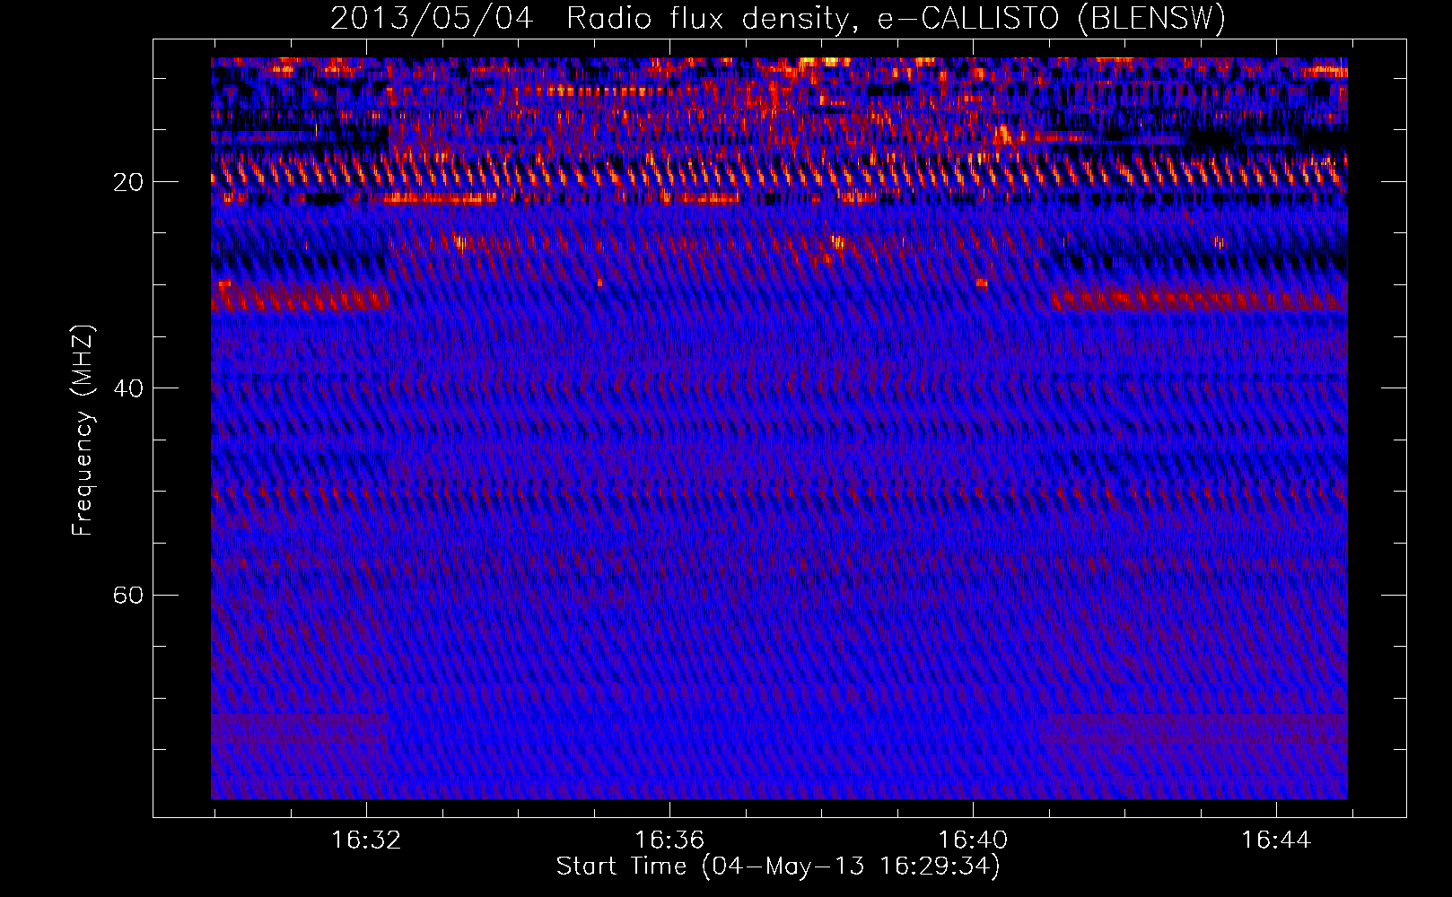Click the 40 frequency tick label
Viewport: 1452px width, 897px height.
[x=128, y=388]
